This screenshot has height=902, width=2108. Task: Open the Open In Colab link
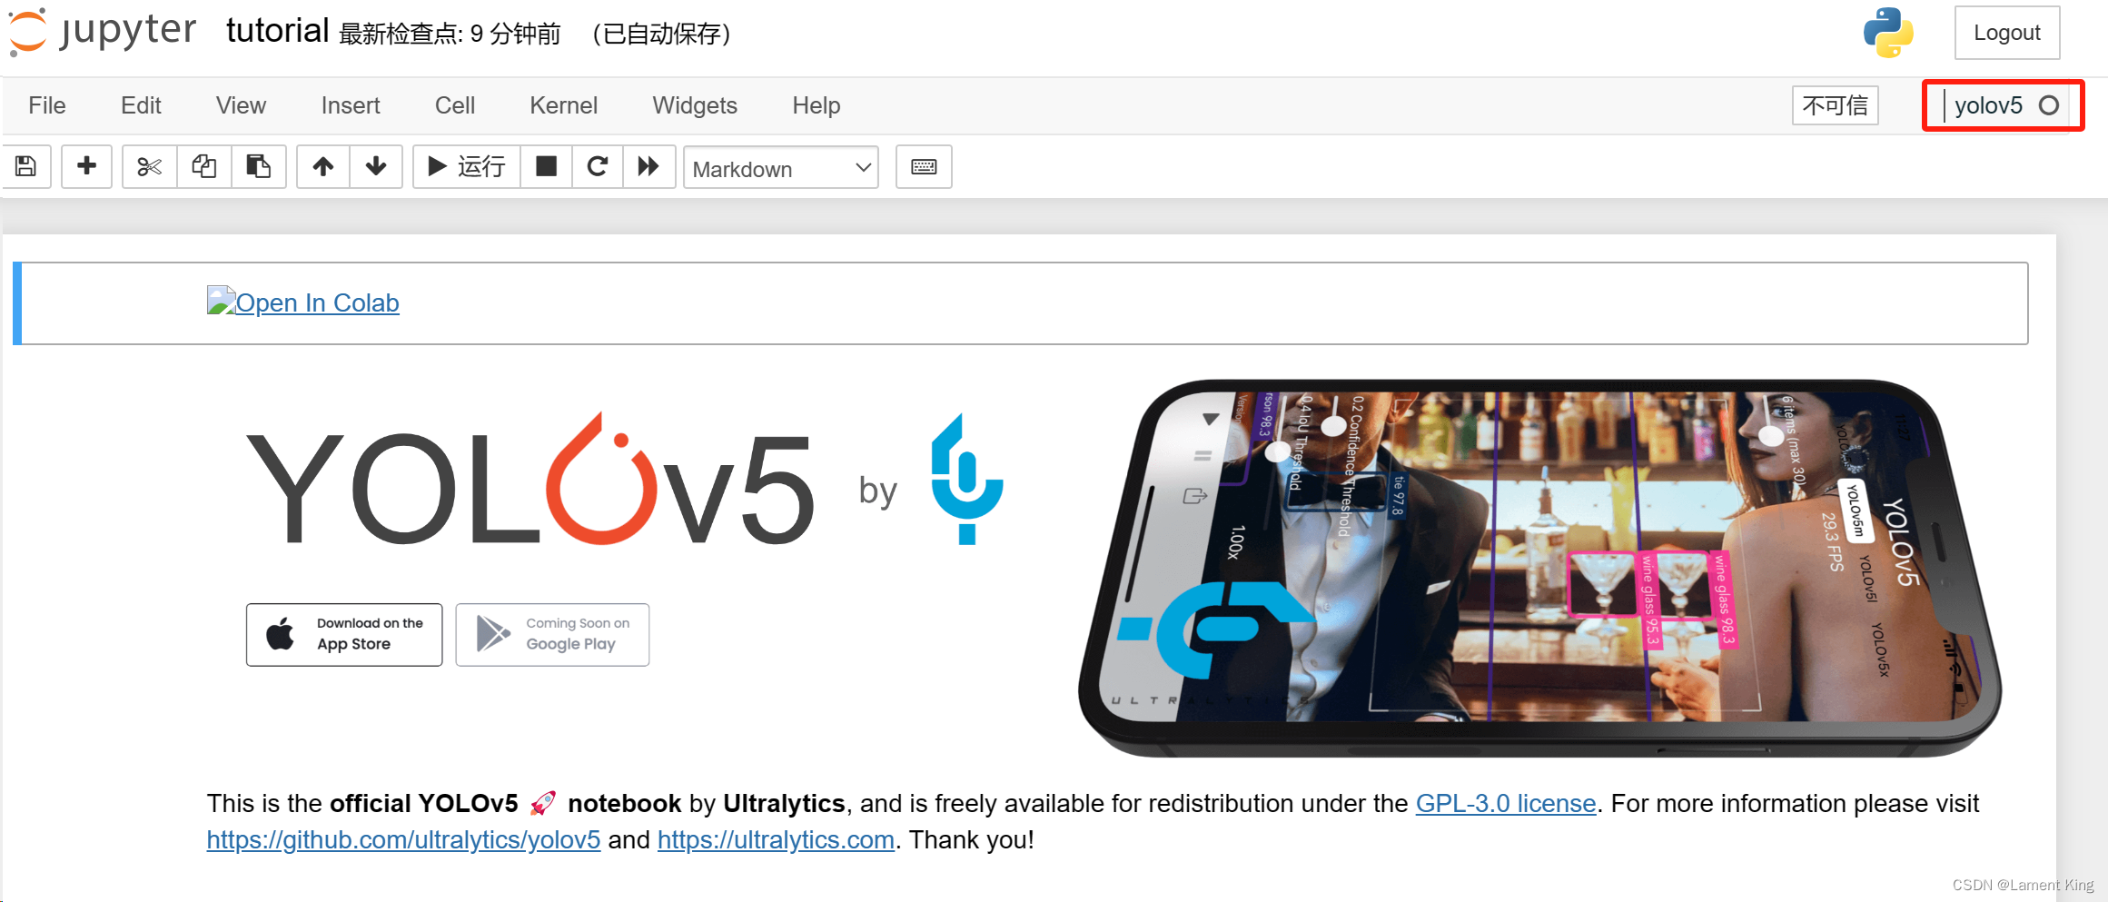coord(317,302)
